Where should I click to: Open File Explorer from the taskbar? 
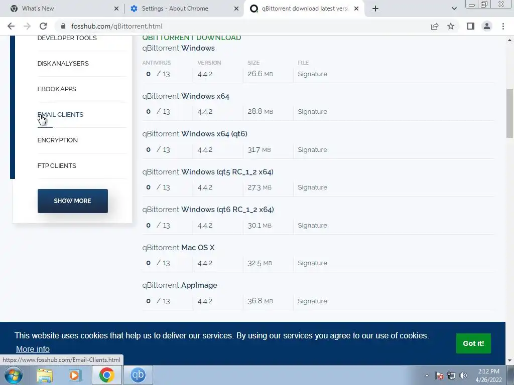click(45, 375)
